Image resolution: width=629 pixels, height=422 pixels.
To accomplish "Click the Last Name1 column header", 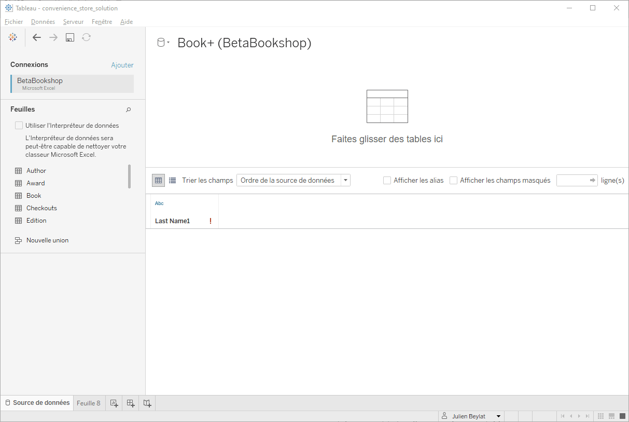I will 172,221.
